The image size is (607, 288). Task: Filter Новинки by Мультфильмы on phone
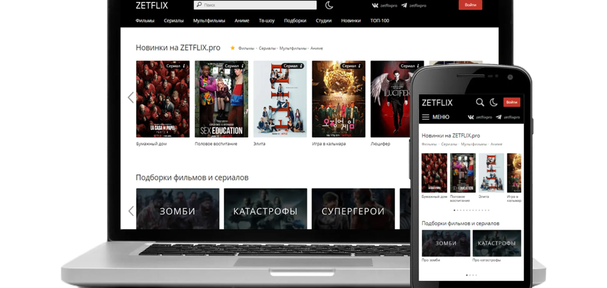474,144
